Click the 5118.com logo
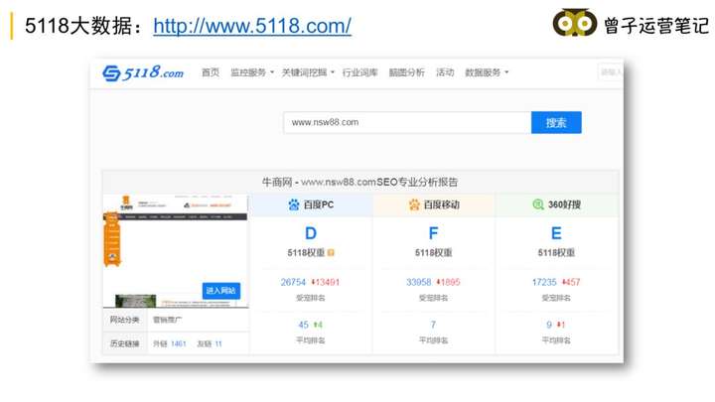Screen dimensions: 715x402 coord(143,72)
